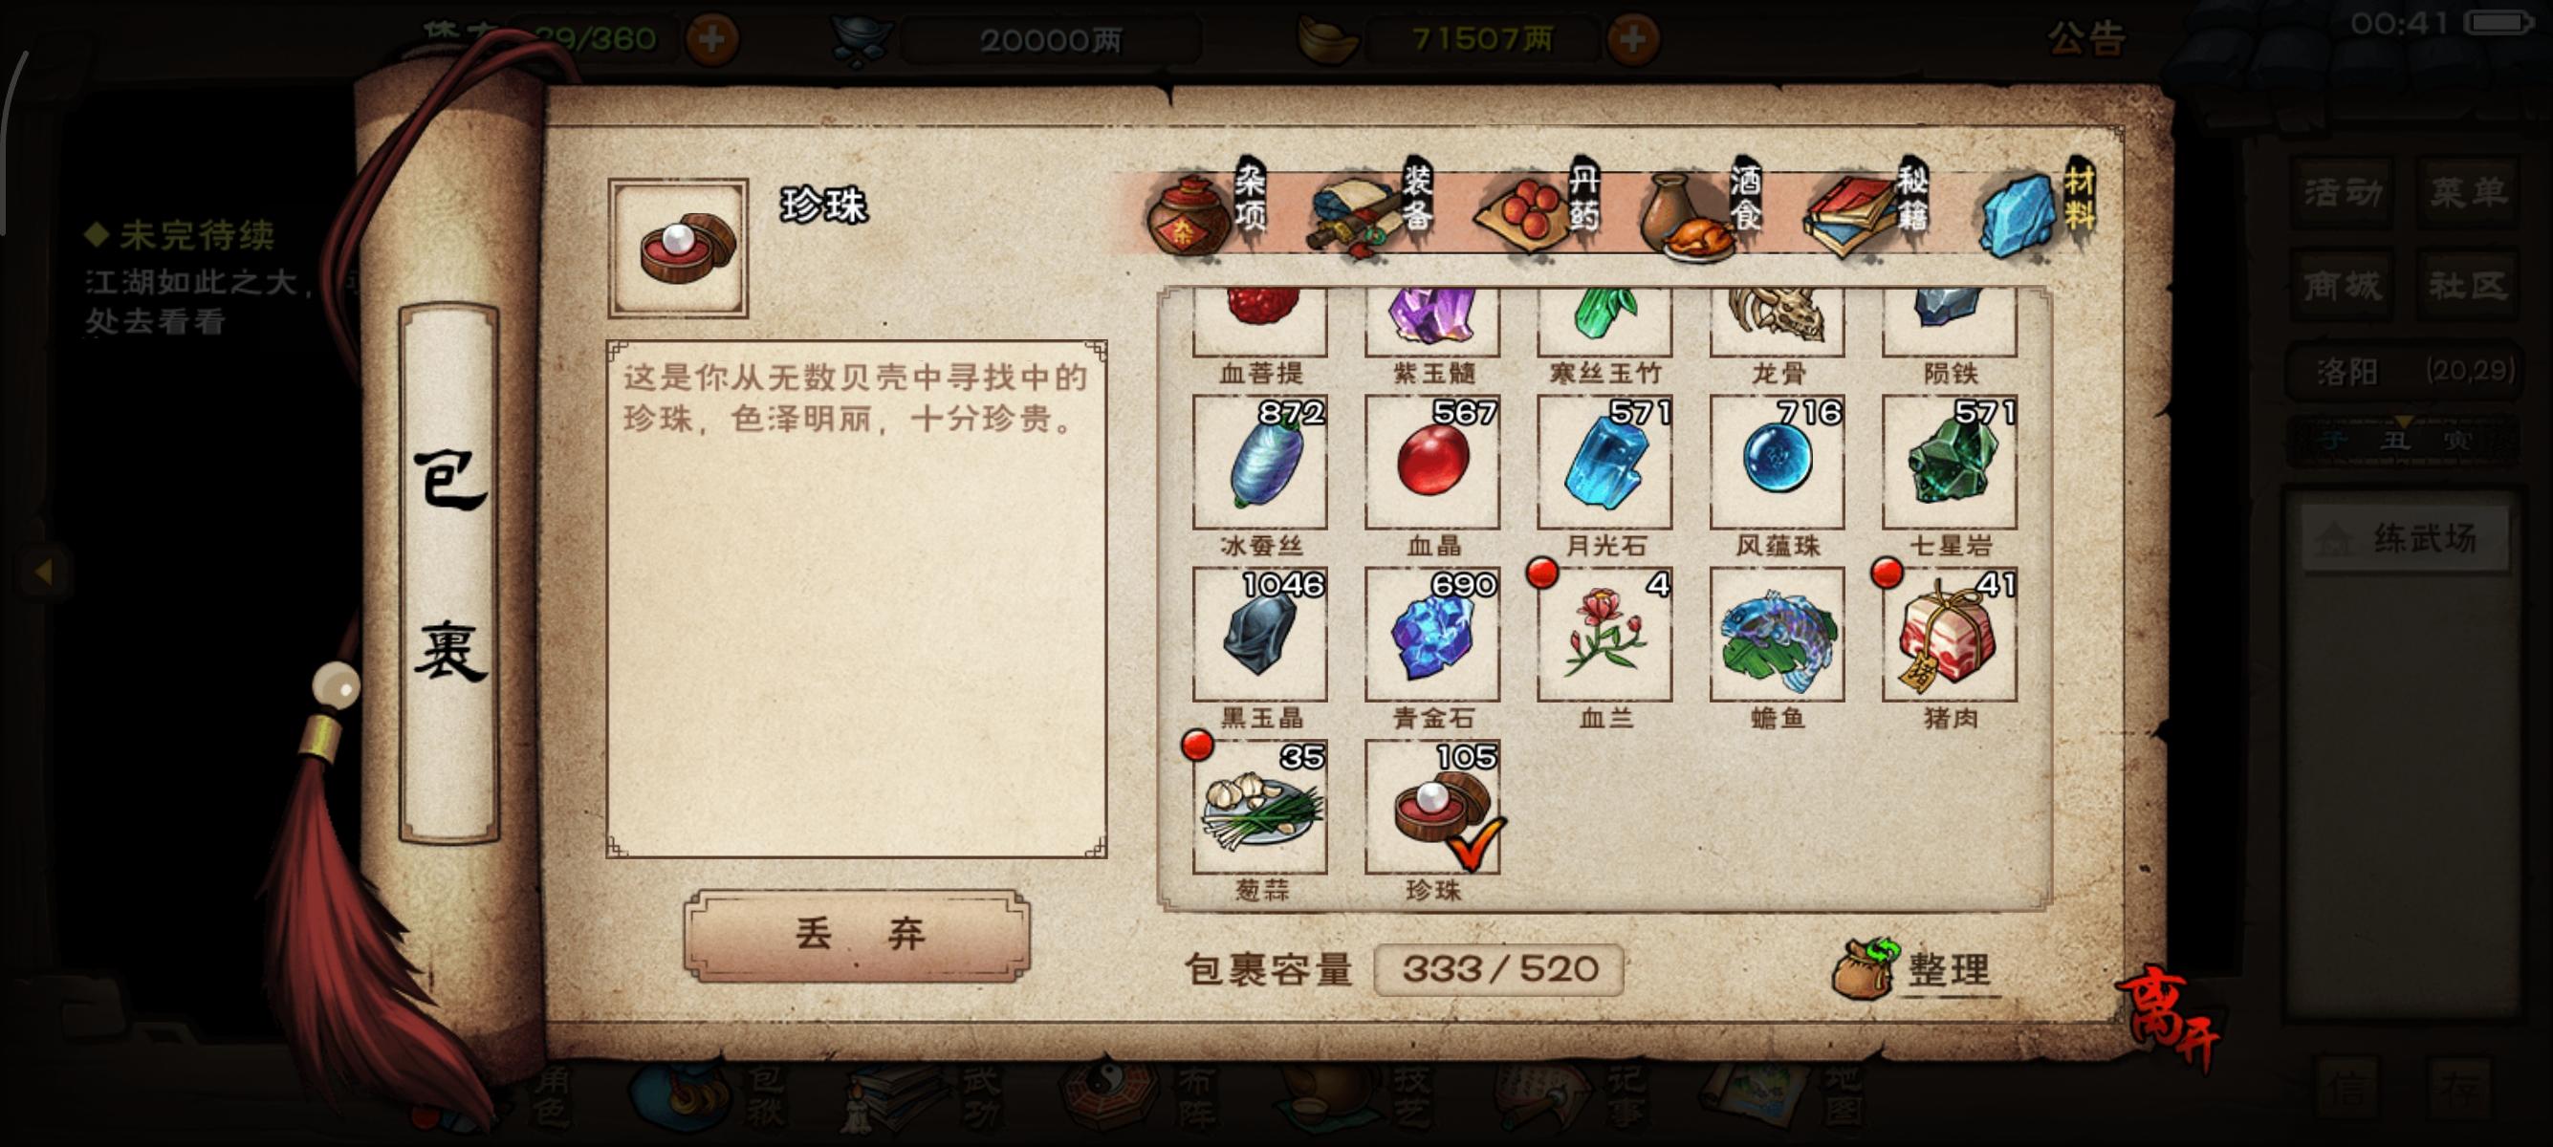The image size is (2553, 1147).
Task: Click the plus icon beside 71507两 gold
Action: (1632, 39)
